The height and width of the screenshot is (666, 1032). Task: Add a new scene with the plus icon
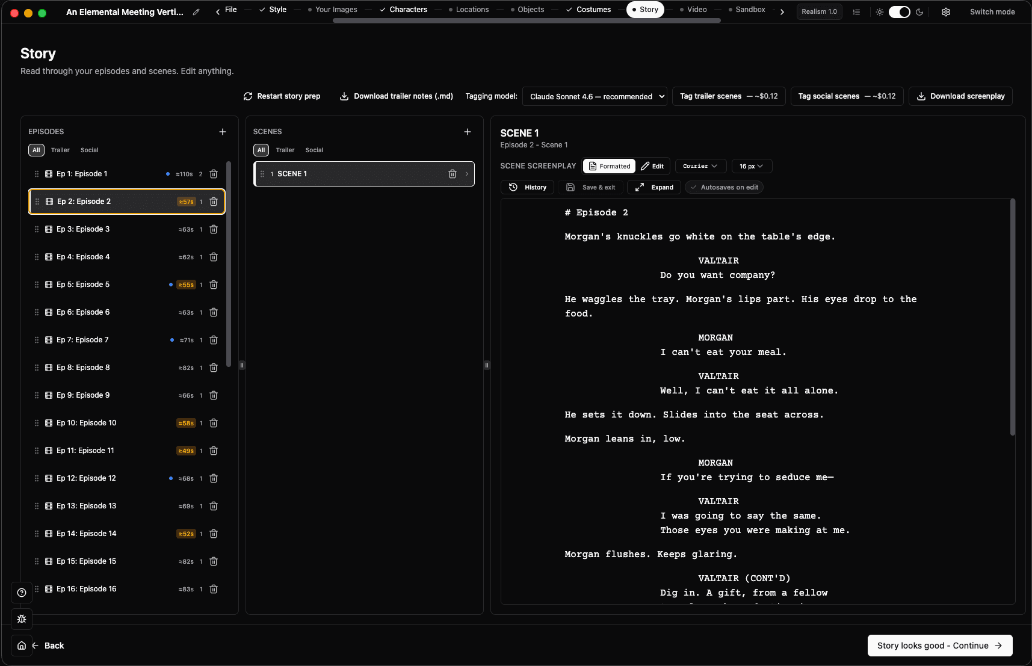tap(468, 132)
